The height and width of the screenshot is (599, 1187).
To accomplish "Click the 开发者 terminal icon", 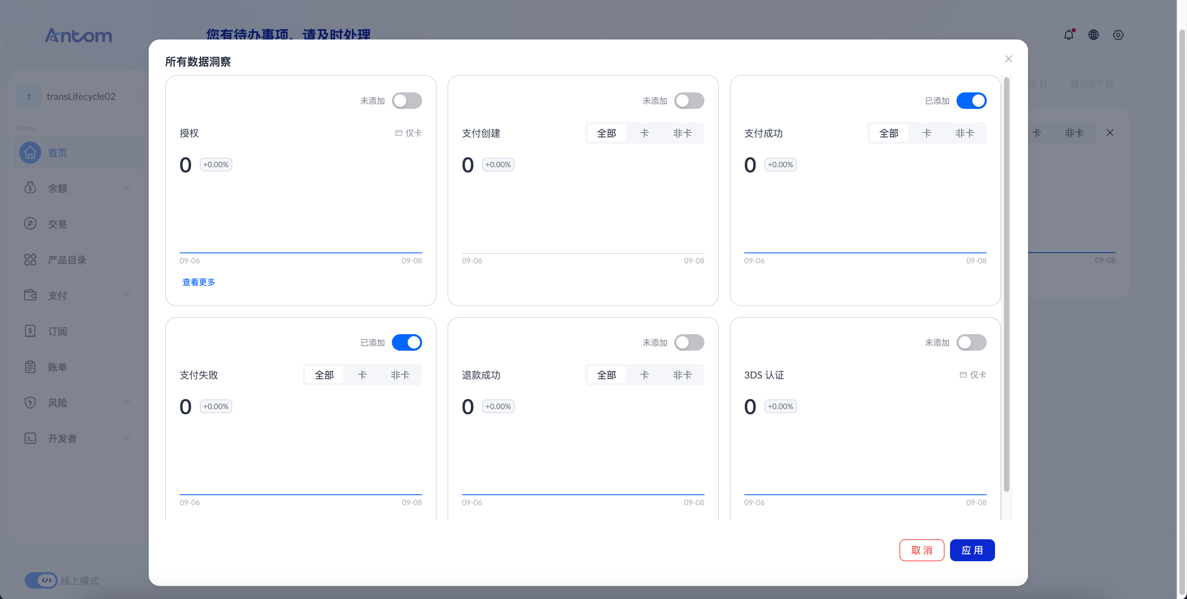I will pos(30,438).
